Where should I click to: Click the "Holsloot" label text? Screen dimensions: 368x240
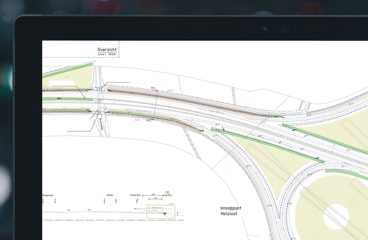(x=228, y=213)
